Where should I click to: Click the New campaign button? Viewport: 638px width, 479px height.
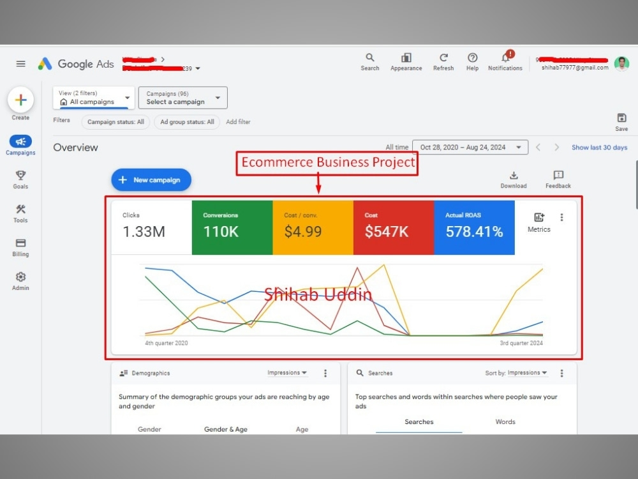[x=151, y=179]
